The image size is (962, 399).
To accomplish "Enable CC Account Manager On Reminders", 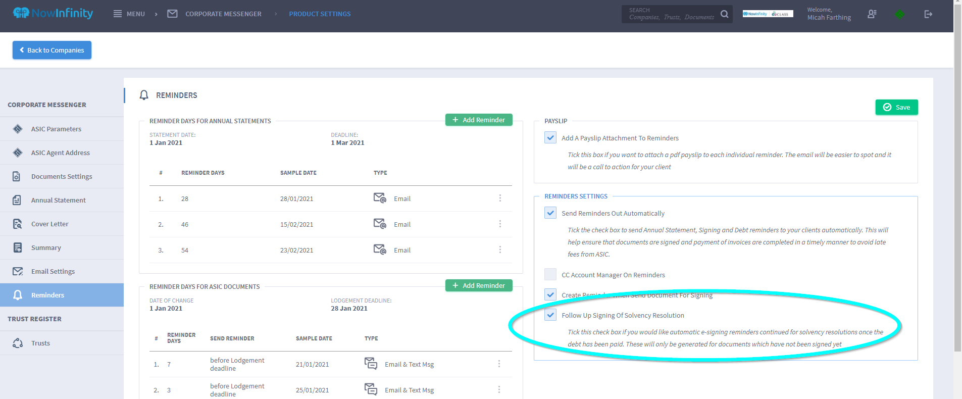I will (x=550, y=274).
